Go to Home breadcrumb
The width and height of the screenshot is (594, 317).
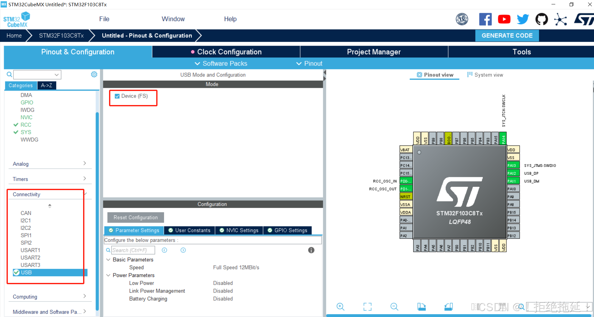14,36
